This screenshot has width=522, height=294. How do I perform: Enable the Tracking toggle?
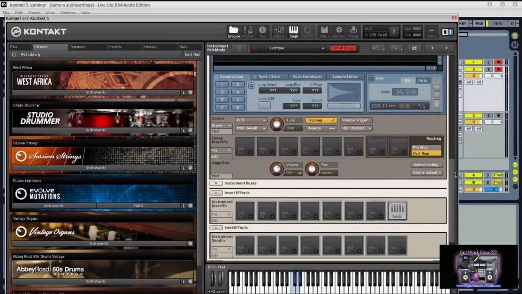321,120
